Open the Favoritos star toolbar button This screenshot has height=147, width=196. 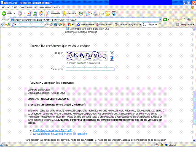69,13
